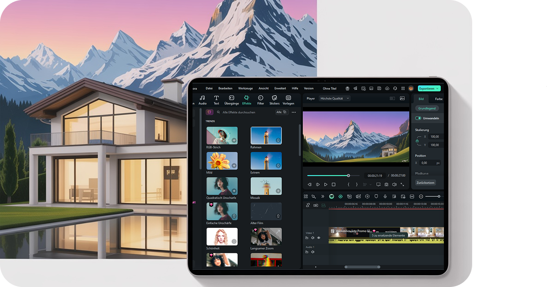Select the Filter panel icon
Viewport: 547px width, 287px height.
[x=260, y=100]
